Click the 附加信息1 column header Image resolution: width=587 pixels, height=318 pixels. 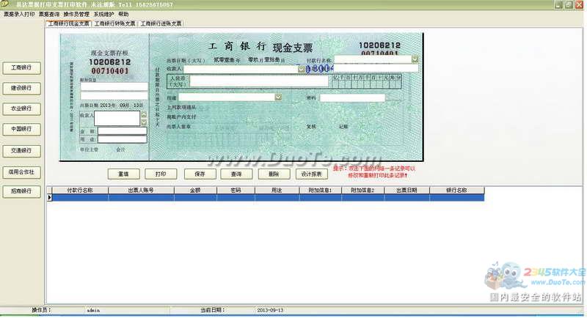(x=321, y=191)
